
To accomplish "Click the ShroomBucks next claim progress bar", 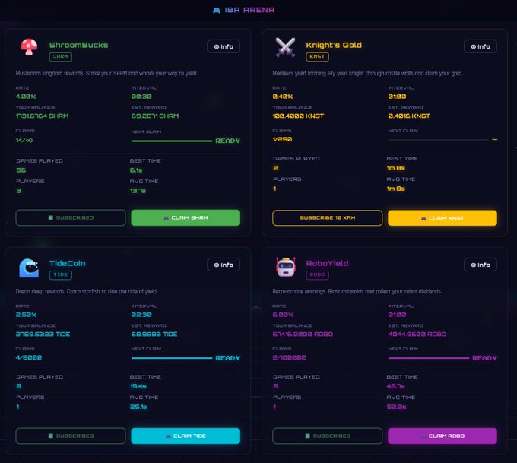I will (172, 141).
